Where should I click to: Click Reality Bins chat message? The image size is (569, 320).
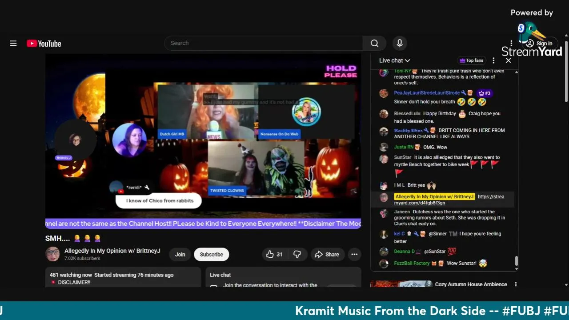click(444, 133)
